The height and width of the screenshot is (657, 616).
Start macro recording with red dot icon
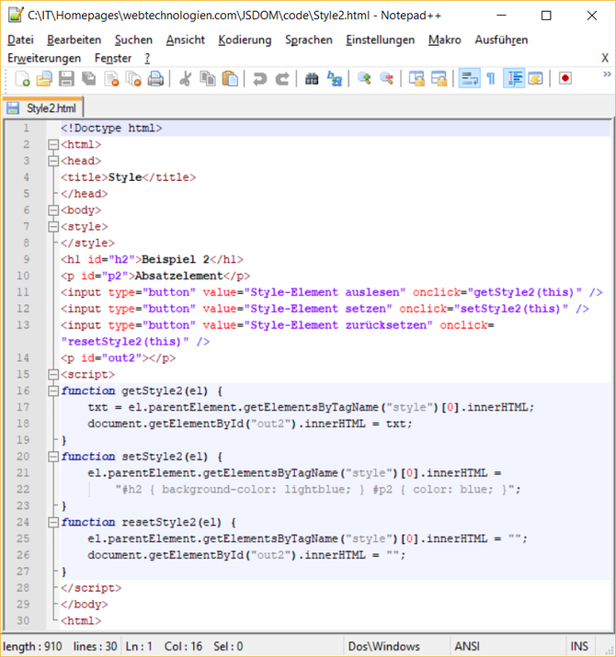pos(565,78)
